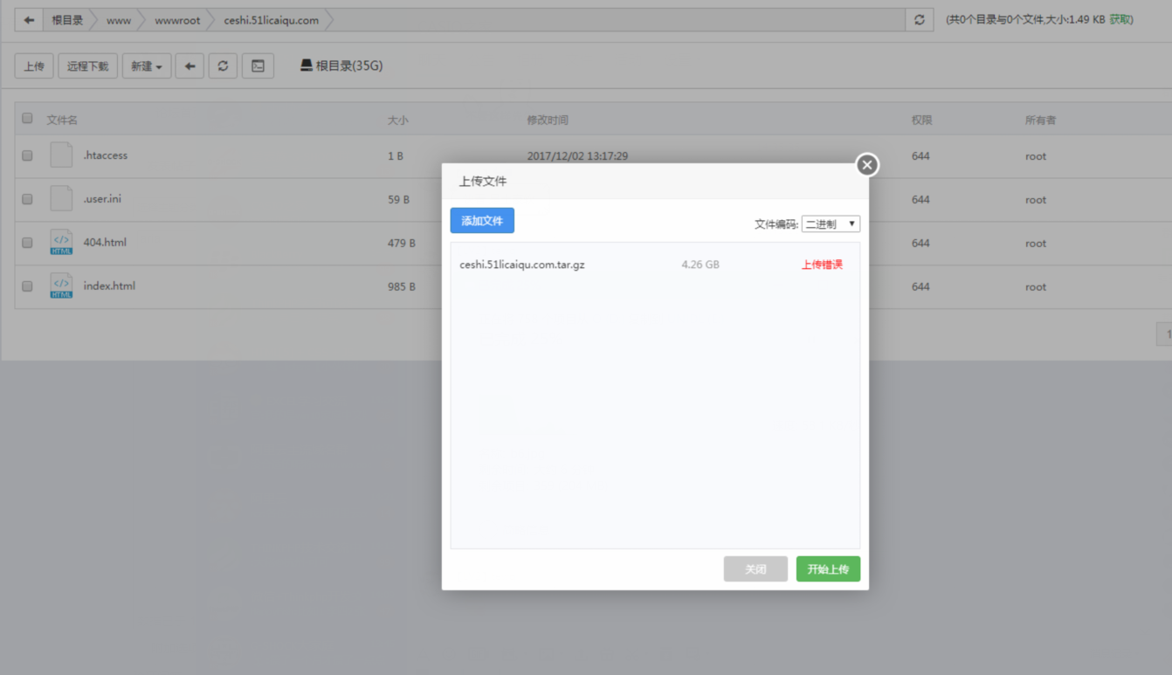Click the 985 B size cell
The width and height of the screenshot is (1172, 675).
pos(402,287)
